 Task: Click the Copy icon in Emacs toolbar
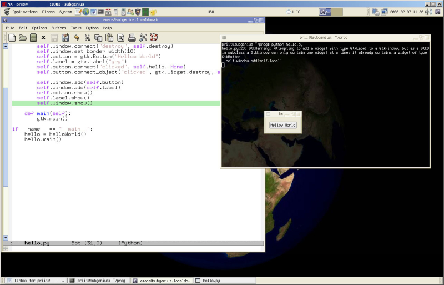pos(98,37)
